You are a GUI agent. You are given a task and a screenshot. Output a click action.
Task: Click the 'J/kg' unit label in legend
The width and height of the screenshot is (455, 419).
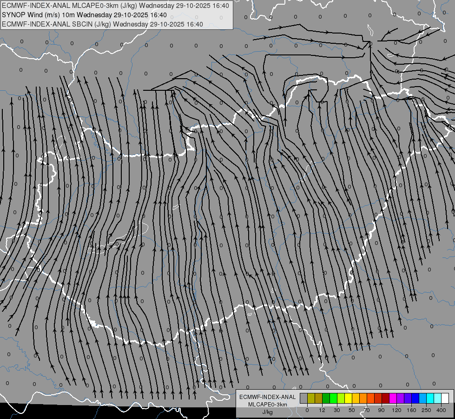click(x=267, y=412)
